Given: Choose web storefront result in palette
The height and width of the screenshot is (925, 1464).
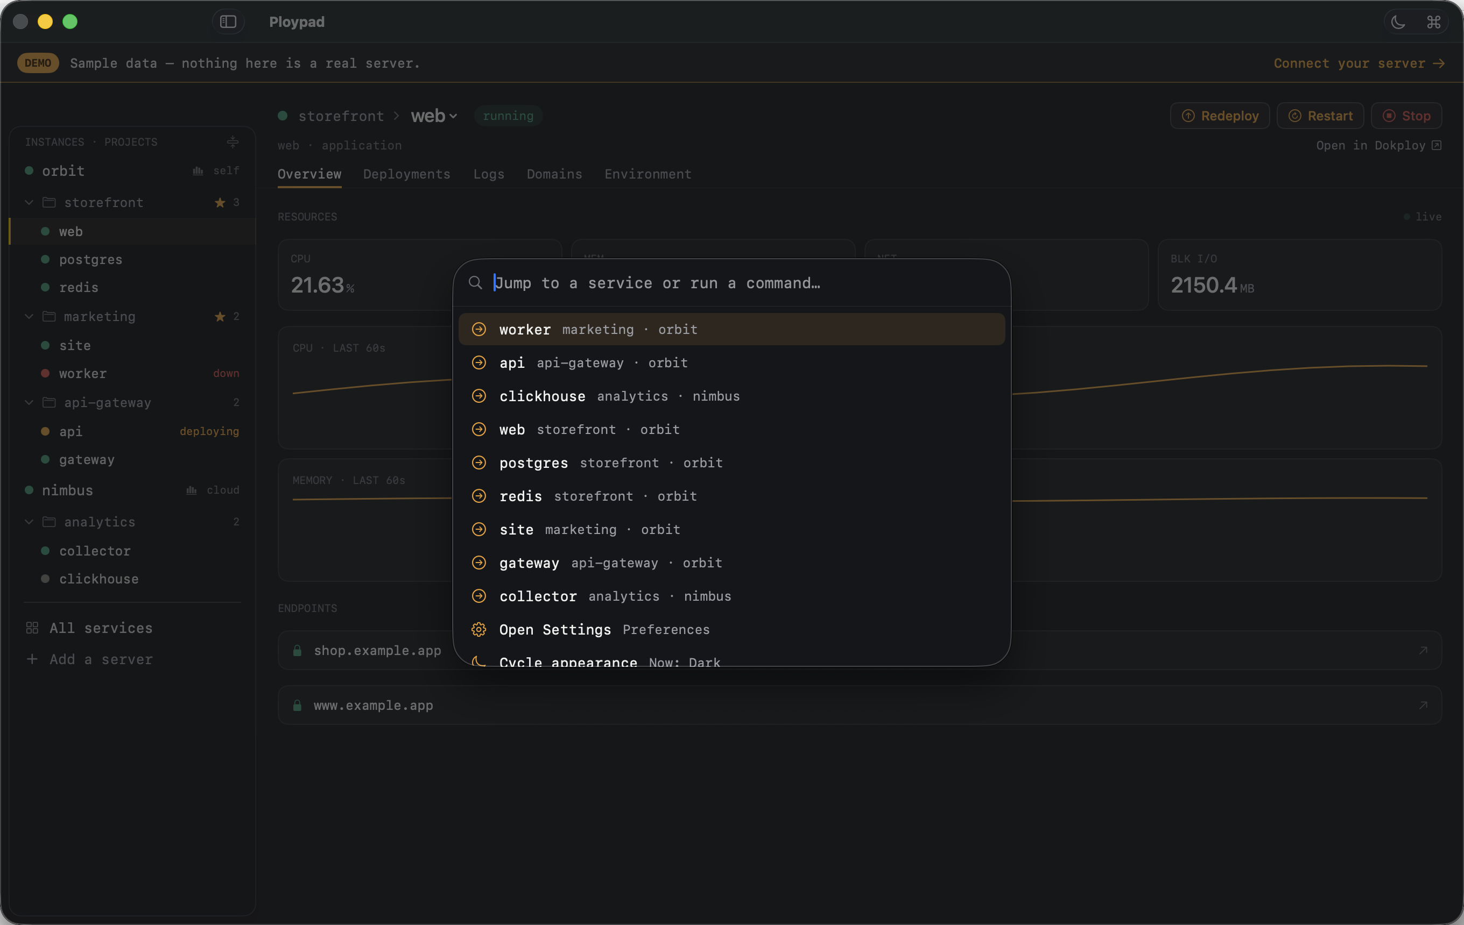Looking at the screenshot, I should 732,430.
